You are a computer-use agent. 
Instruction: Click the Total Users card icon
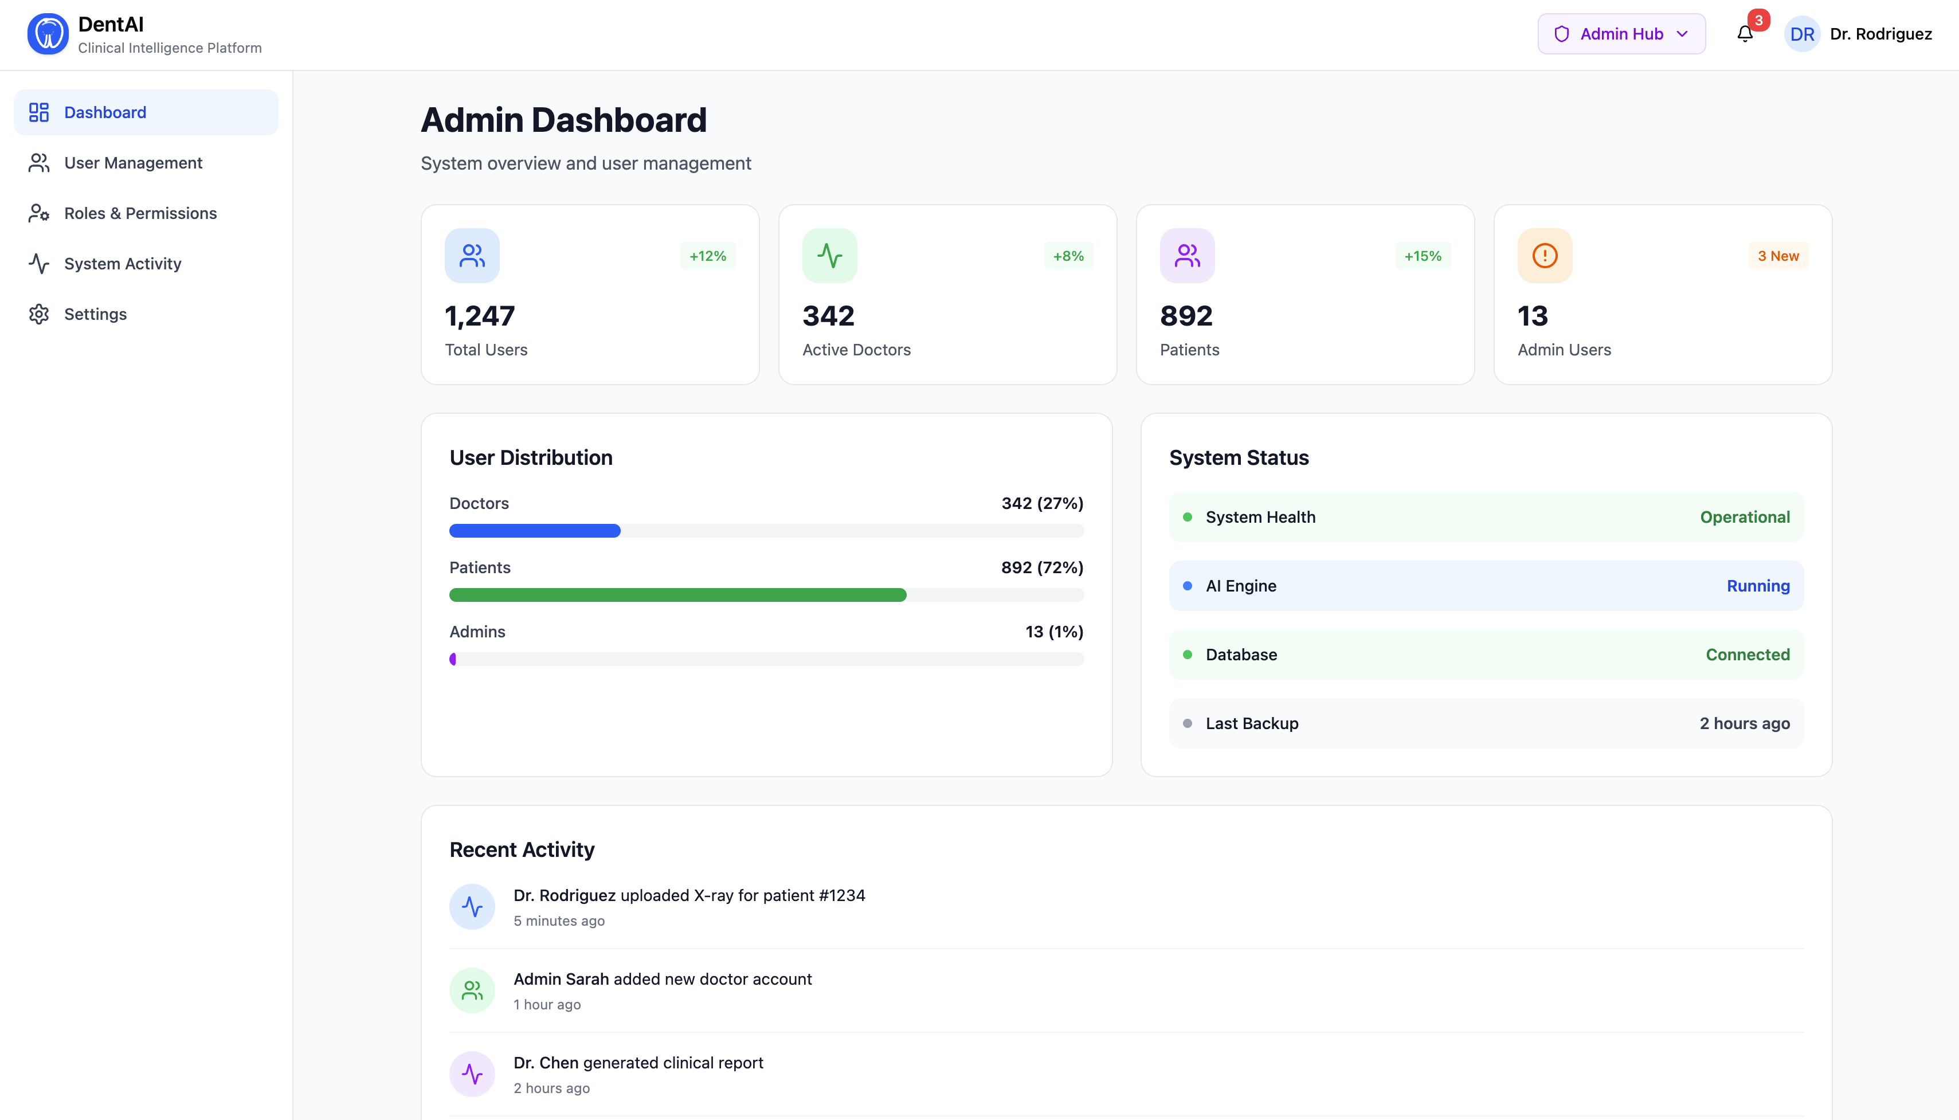coord(472,256)
